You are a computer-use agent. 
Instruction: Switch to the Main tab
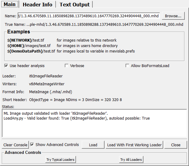(x=9, y=5)
